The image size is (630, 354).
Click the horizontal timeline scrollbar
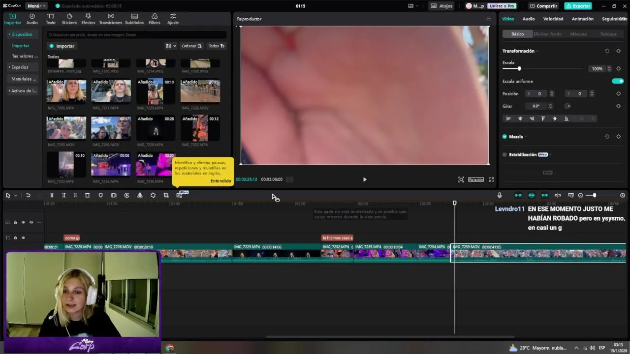tap(390, 337)
